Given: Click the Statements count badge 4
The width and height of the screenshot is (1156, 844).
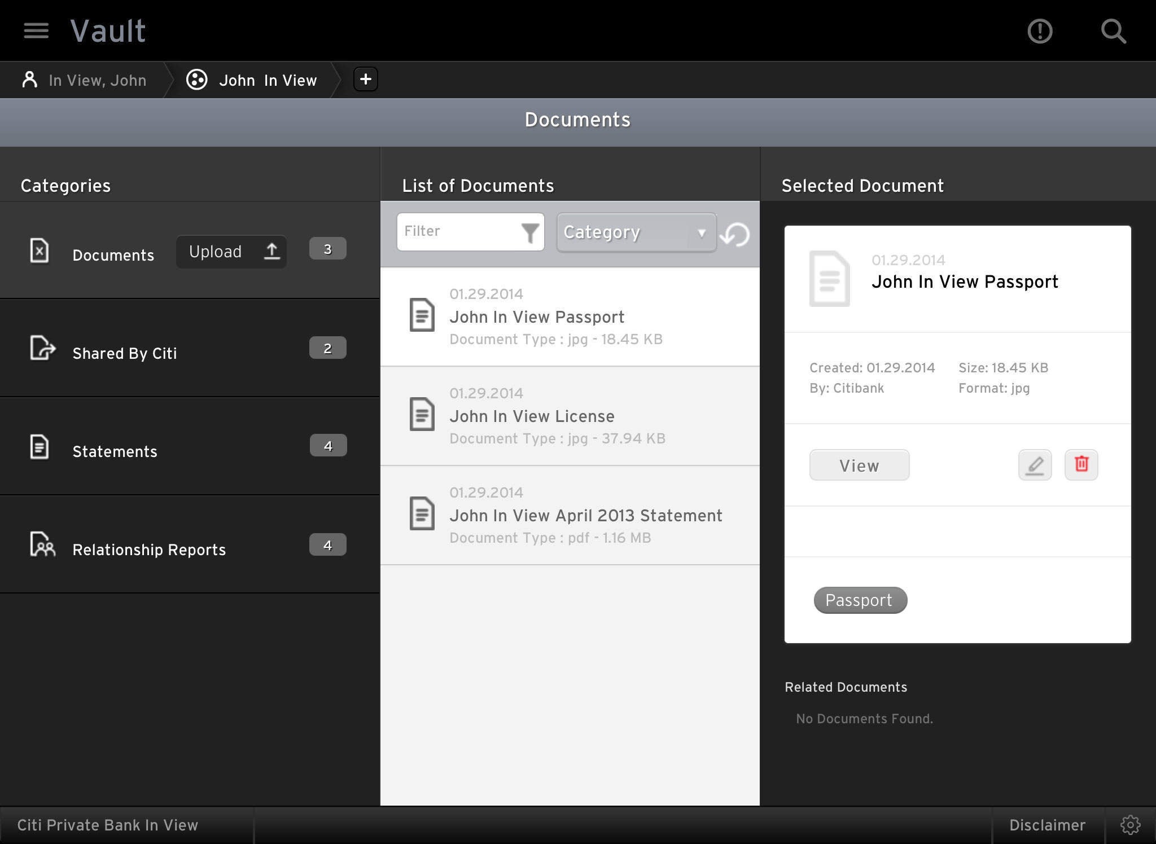Looking at the screenshot, I should tap(328, 446).
